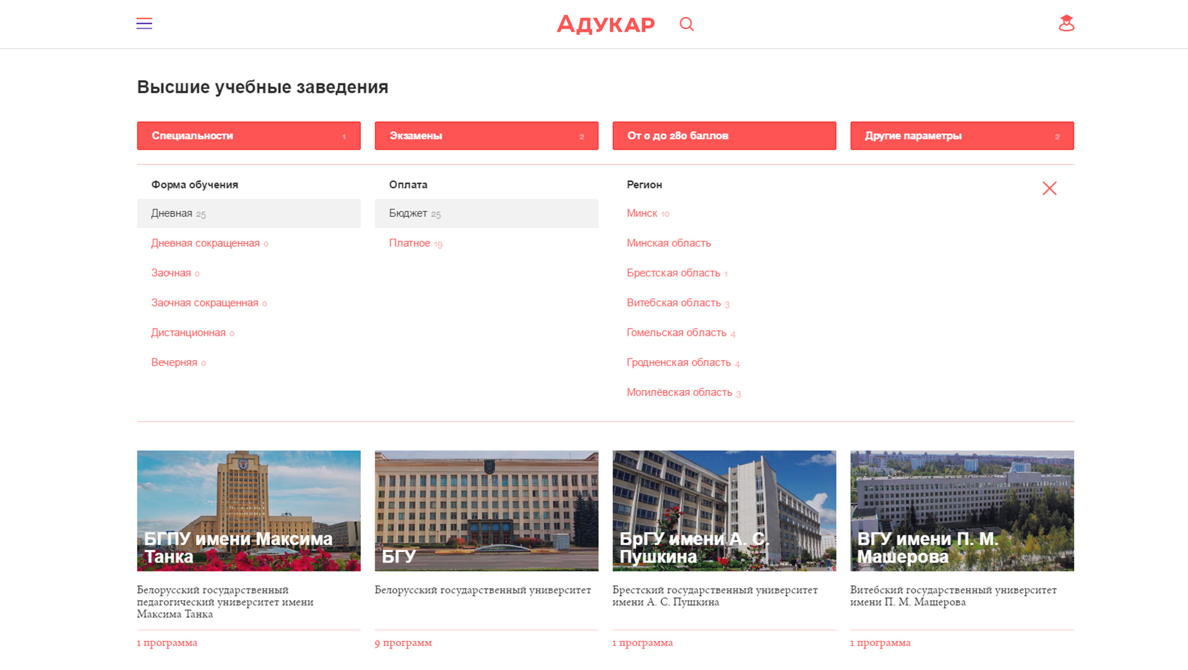
Task: Expand the Экзамены filter
Action: [x=487, y=136]
